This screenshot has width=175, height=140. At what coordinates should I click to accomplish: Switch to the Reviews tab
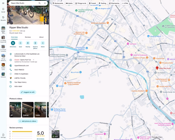28,37
